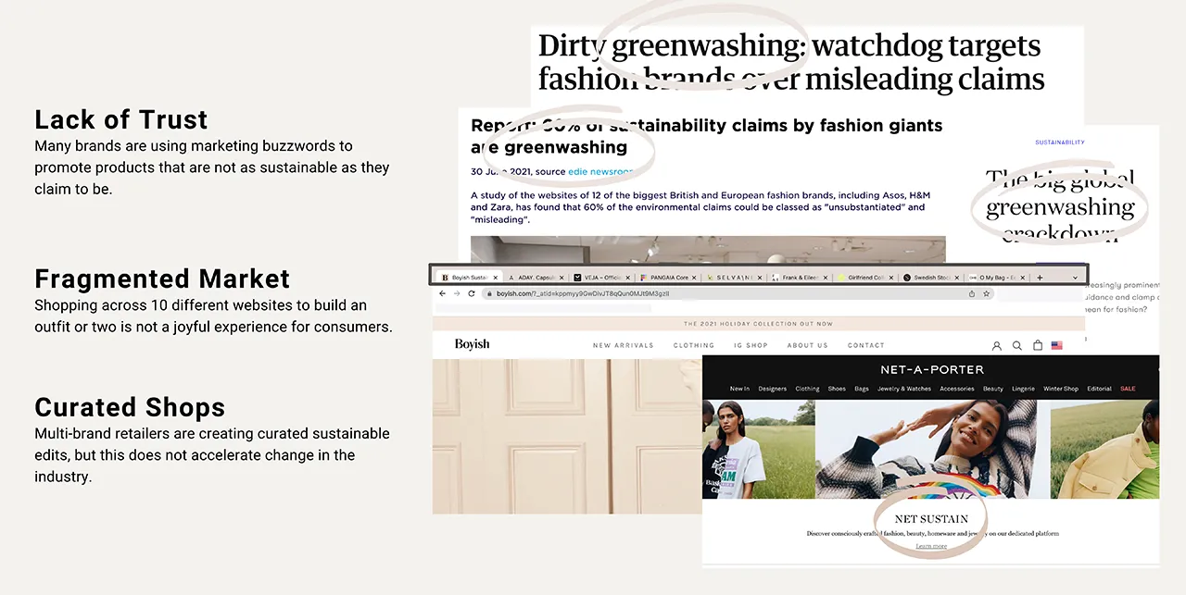Click the Boyish logo
This screenshot has width=1186, height=595.
pyautogui.click(x=473, y=344)
